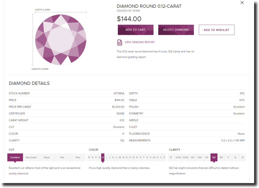The height and width of the screenshot is (188, 259).
Task: Select the Very Good cut rating
Action: point(31,157)
